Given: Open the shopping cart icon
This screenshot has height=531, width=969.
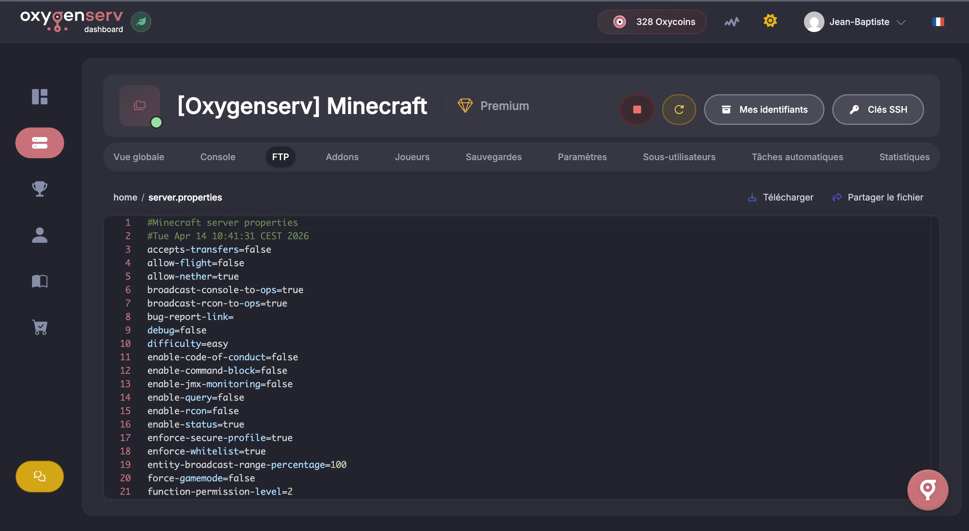Looking at the screenshot, I should (39, 327).
